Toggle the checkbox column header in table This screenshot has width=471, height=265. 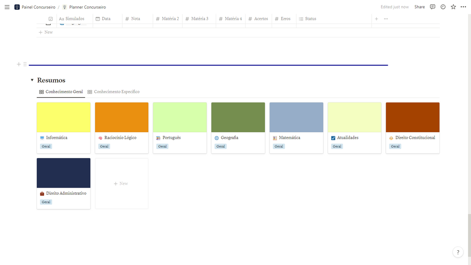(x=50, y=19)
